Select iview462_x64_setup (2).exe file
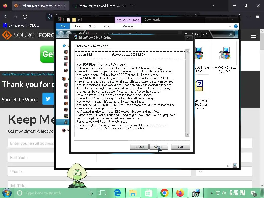The width and height of the screenshot is (264, 198). [224, 57]
